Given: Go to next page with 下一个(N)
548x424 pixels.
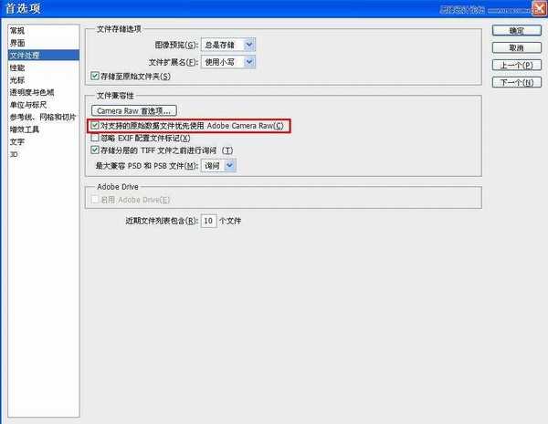Looking at the screenshot, I should (x=516, y=83).
